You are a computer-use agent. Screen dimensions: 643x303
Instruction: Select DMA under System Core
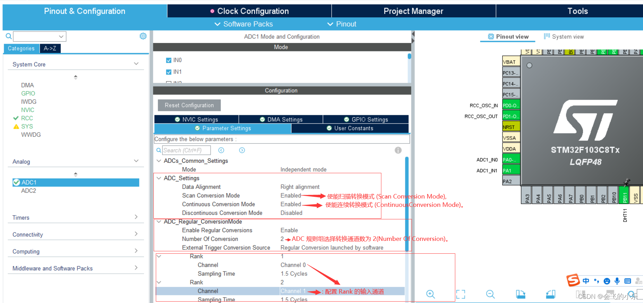pos(27,85)
